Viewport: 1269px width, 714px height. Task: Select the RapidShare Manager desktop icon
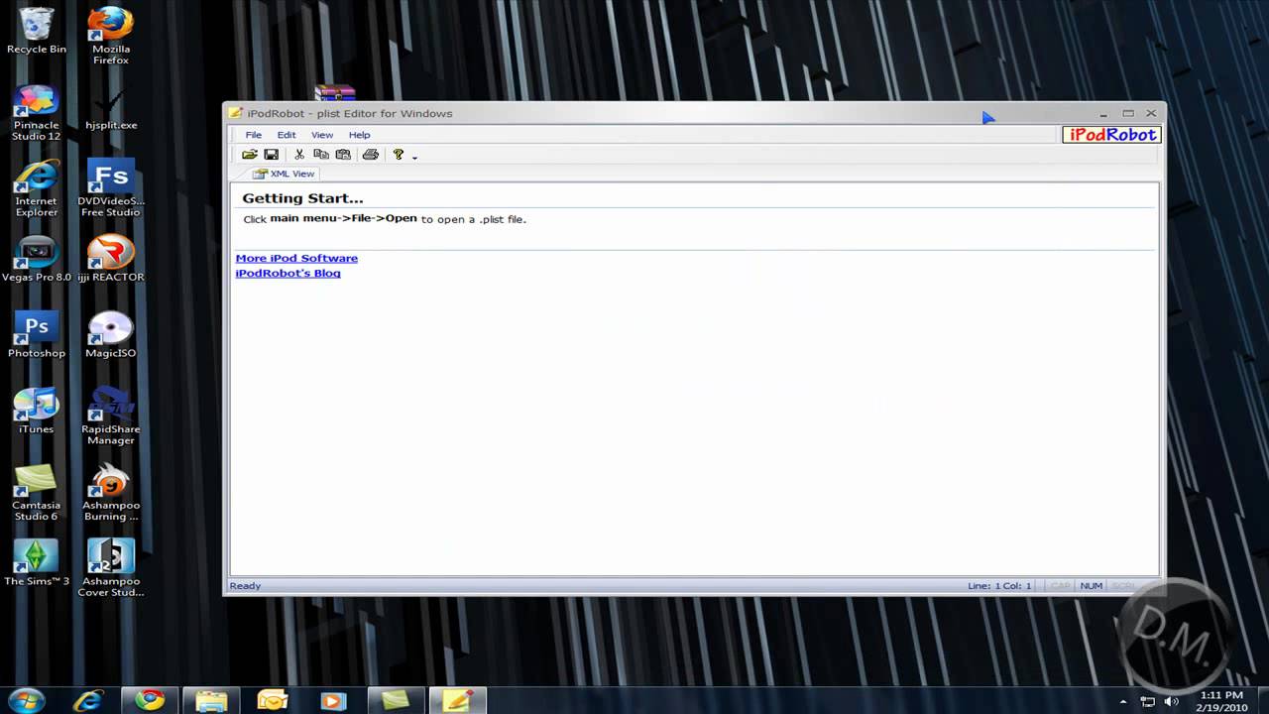[x=111, y=416]
